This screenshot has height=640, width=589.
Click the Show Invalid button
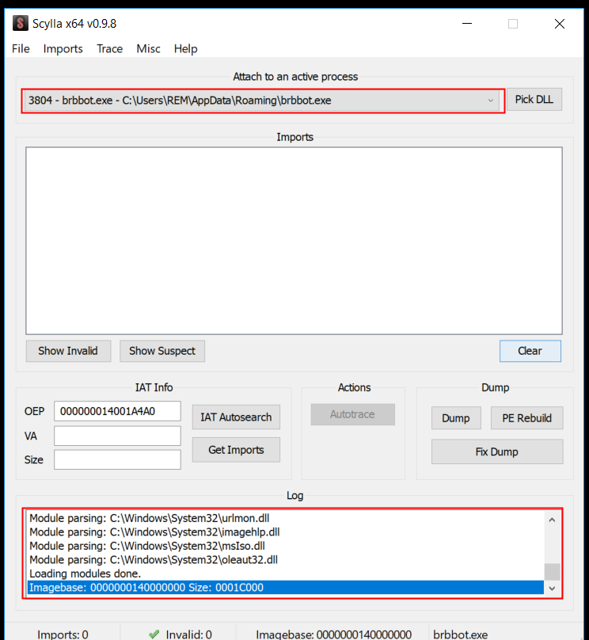pyautogui.click(x=68, y=351)
